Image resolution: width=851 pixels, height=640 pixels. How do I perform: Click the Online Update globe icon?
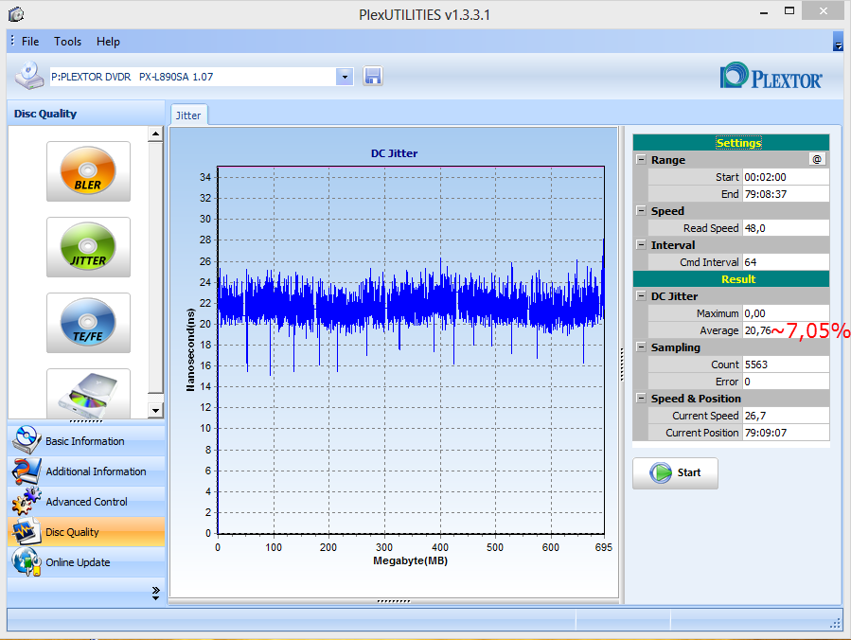(26, 561)
